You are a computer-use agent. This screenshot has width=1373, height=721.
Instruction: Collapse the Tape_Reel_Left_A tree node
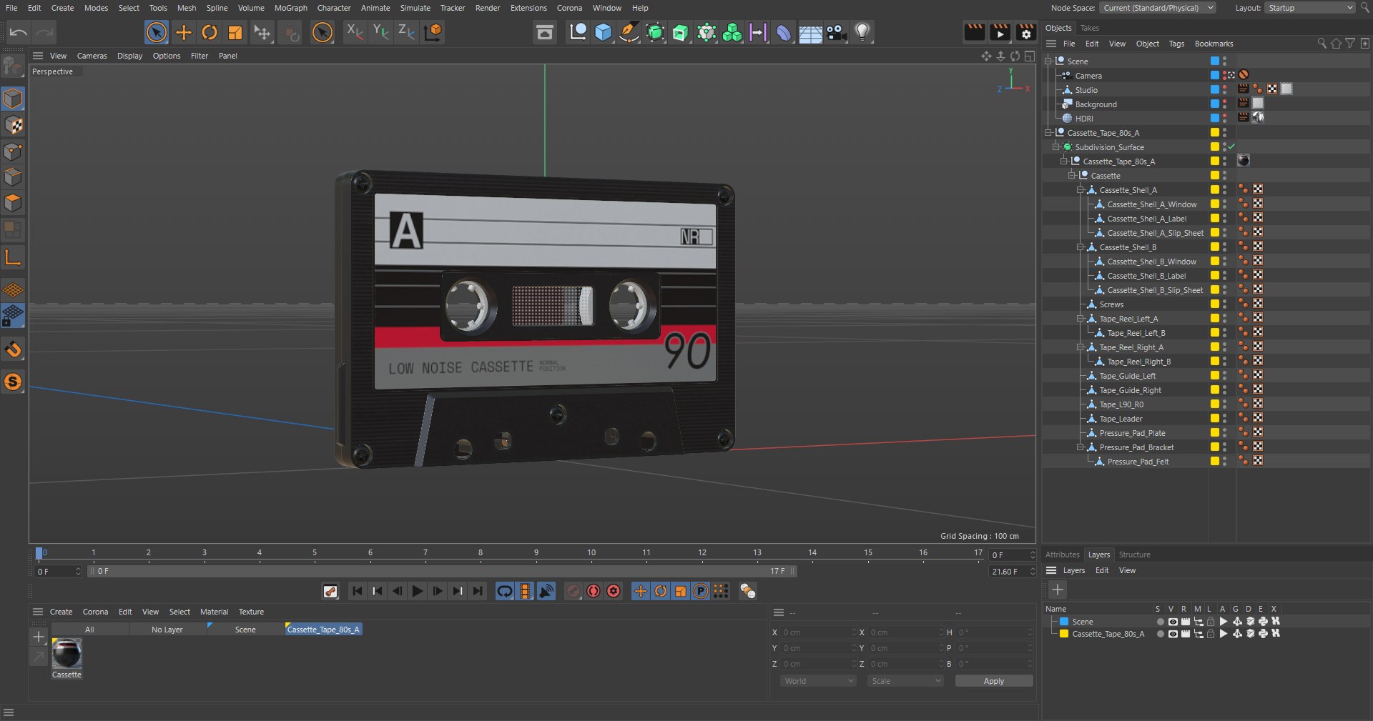(x=1080, y=319)
